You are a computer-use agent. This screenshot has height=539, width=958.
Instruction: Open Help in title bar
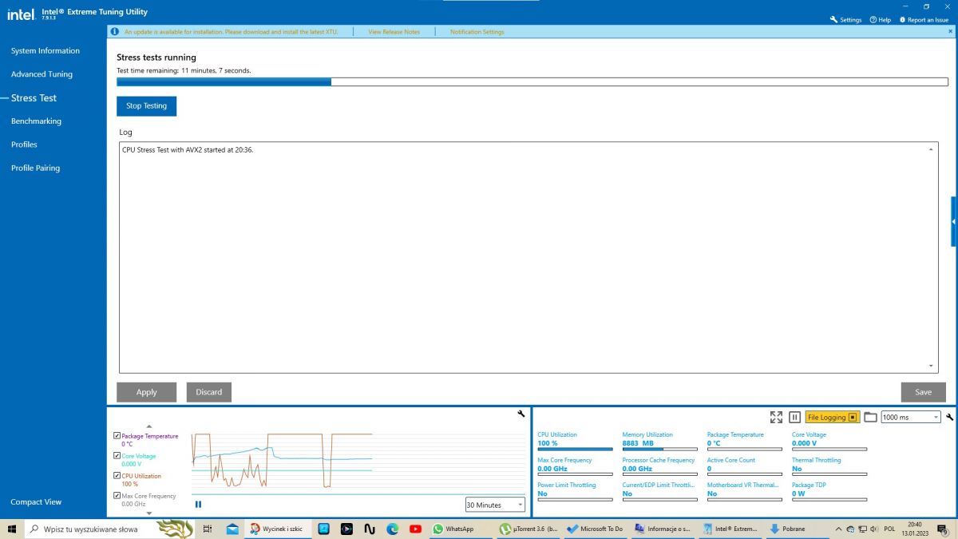[x=881, y=20]
